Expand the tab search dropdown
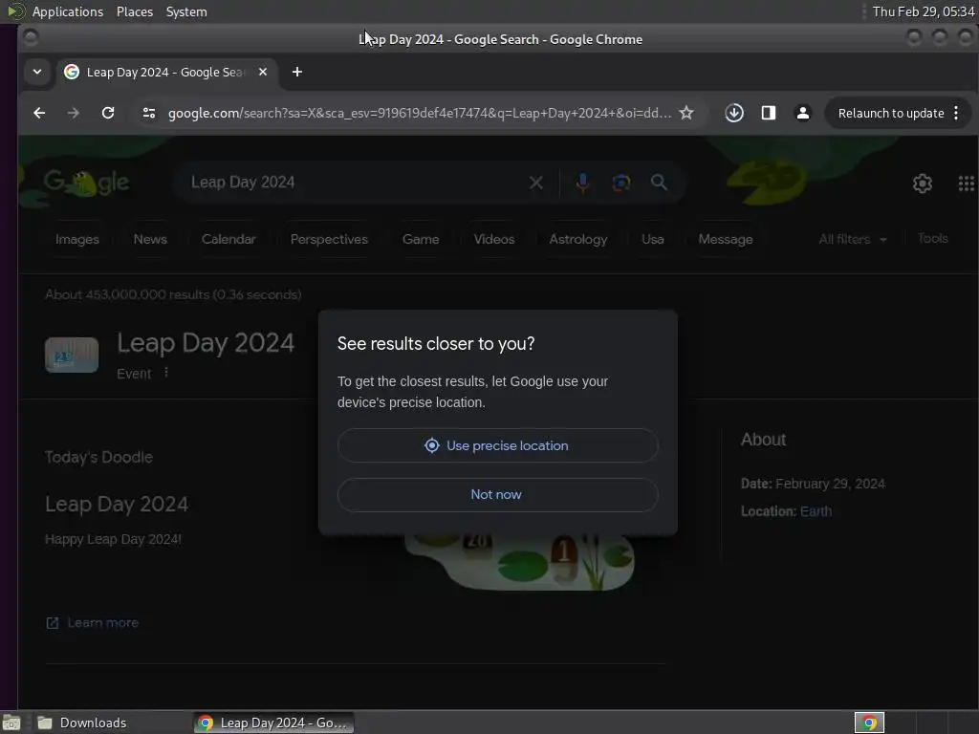The width and height of the screenshot is (979, 734). 37,72
